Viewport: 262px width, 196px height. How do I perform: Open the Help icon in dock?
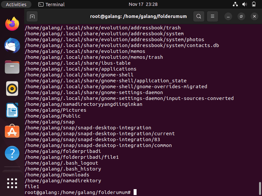click(12, 153)
